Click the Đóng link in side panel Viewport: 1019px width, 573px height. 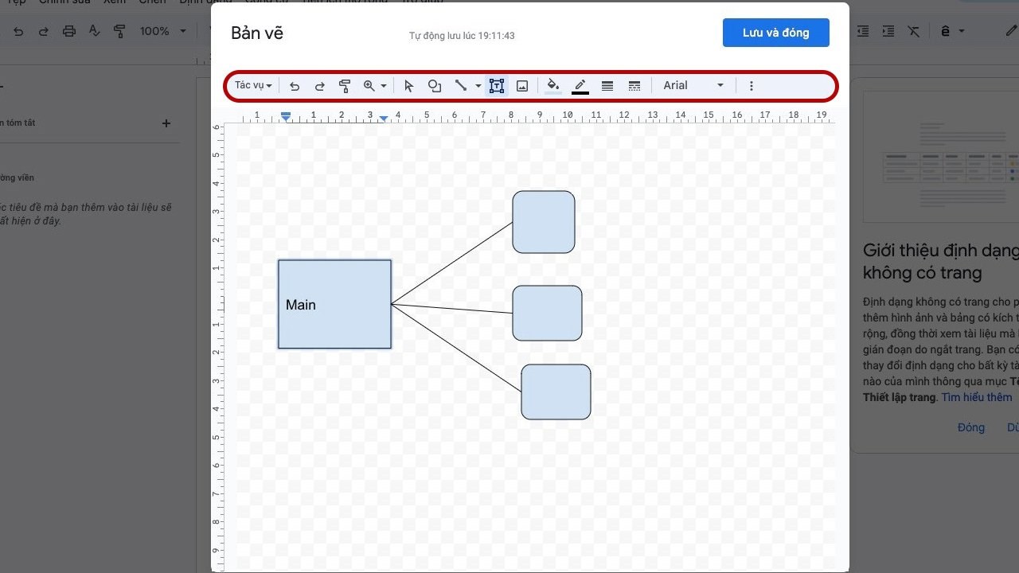point(971,427)
